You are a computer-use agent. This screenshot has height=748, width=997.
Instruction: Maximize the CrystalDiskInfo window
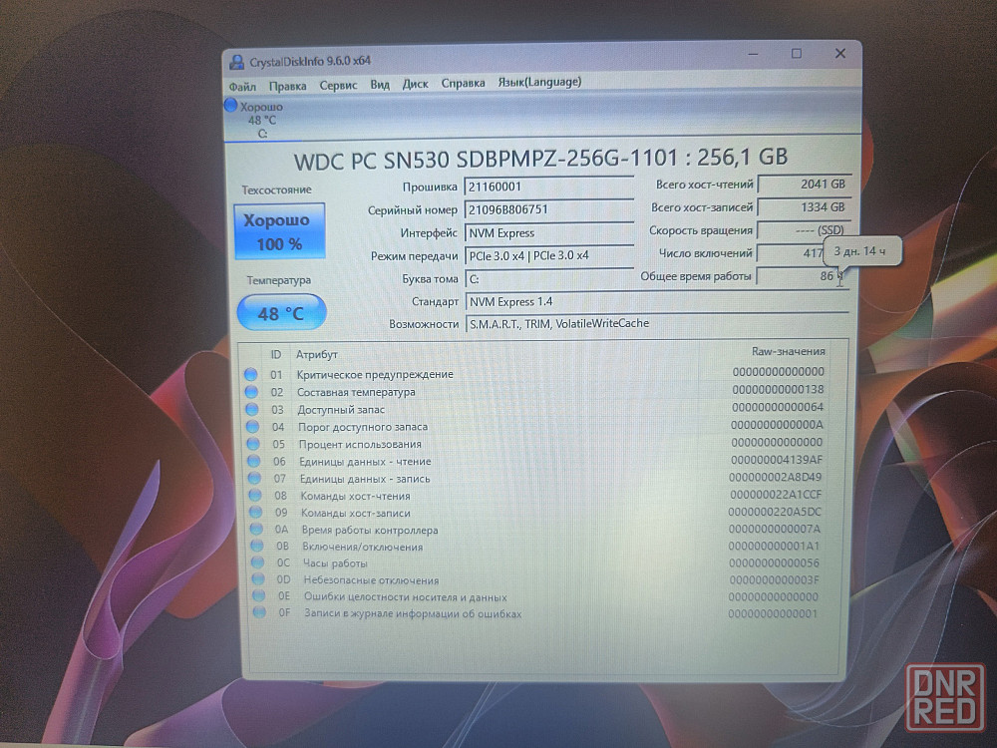click(796, 54)
